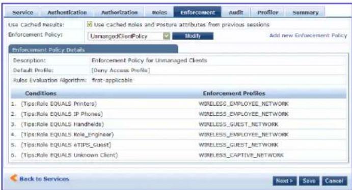Open the Service tab
Viewport: 352px width, 190px height.
pyautogui.click(x=22, y=13)
